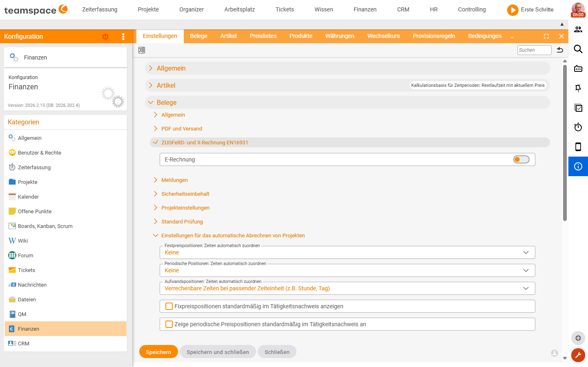Open the three-dot Konfiguration menu

(x=123, y=37)
